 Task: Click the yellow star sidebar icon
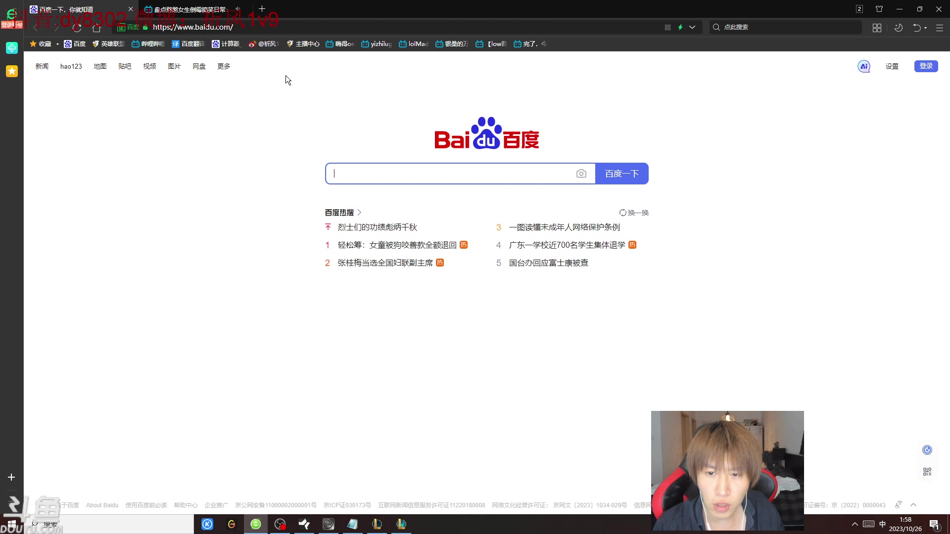pos(12,71)
